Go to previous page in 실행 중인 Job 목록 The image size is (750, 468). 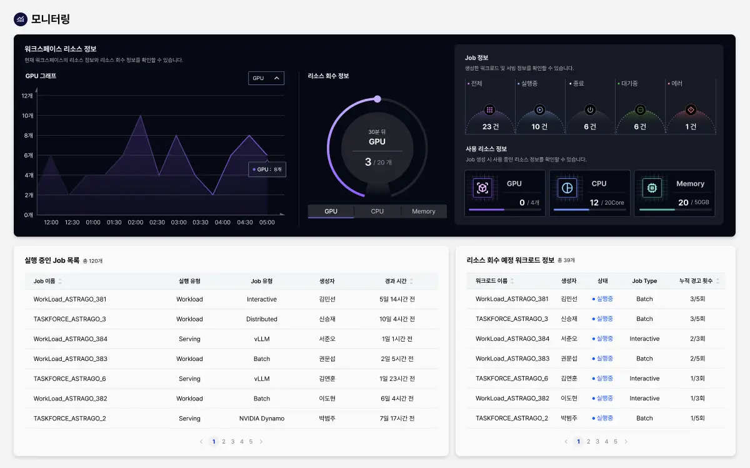(x=201, y=442)
